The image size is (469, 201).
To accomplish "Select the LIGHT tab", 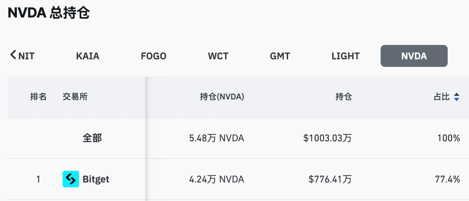I will coord(346,56).
